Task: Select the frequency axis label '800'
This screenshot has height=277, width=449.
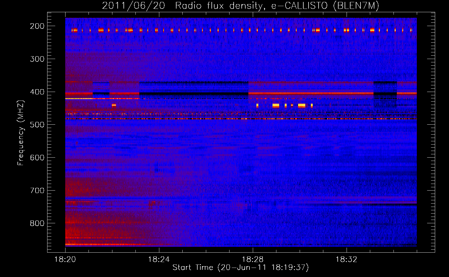Action: [37, 223]
